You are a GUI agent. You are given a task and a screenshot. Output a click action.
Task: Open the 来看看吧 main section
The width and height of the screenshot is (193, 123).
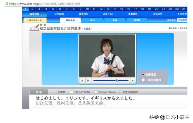point(133,14)
